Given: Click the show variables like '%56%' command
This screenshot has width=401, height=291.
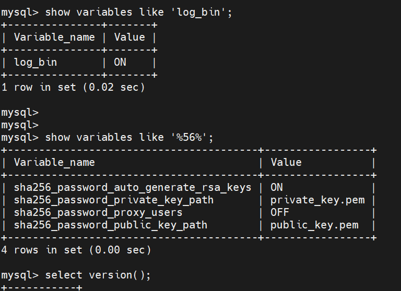Looking at the screenshot, I should (129, 137).
